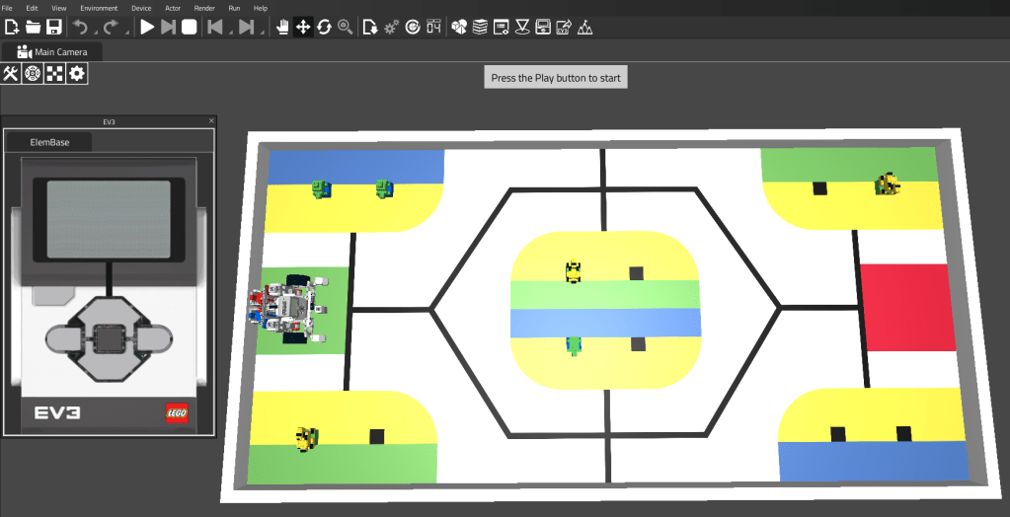The image size is (1010, 517).
Task: Select the hand pan tool
Action: pyautogui.click(x=282, y=27)
